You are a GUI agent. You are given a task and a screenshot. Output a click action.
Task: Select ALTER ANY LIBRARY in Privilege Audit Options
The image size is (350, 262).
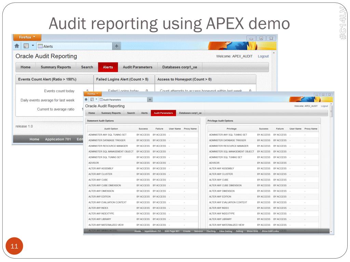[220, 219]
